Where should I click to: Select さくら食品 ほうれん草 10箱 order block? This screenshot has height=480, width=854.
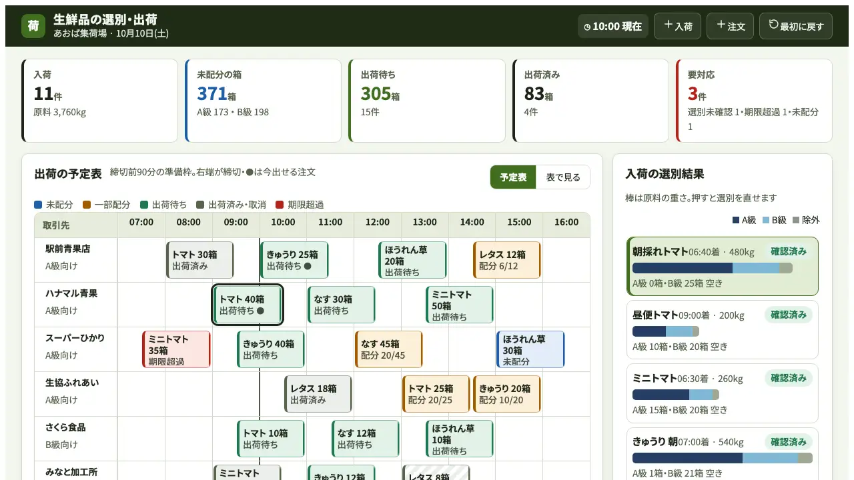(x=460, y=439)
